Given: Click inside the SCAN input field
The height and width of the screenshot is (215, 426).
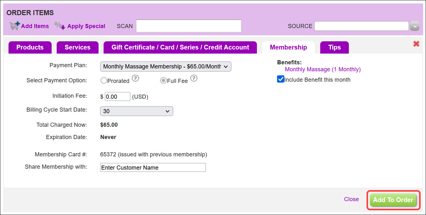Looking at the screenshot, I should pos(188,26).
